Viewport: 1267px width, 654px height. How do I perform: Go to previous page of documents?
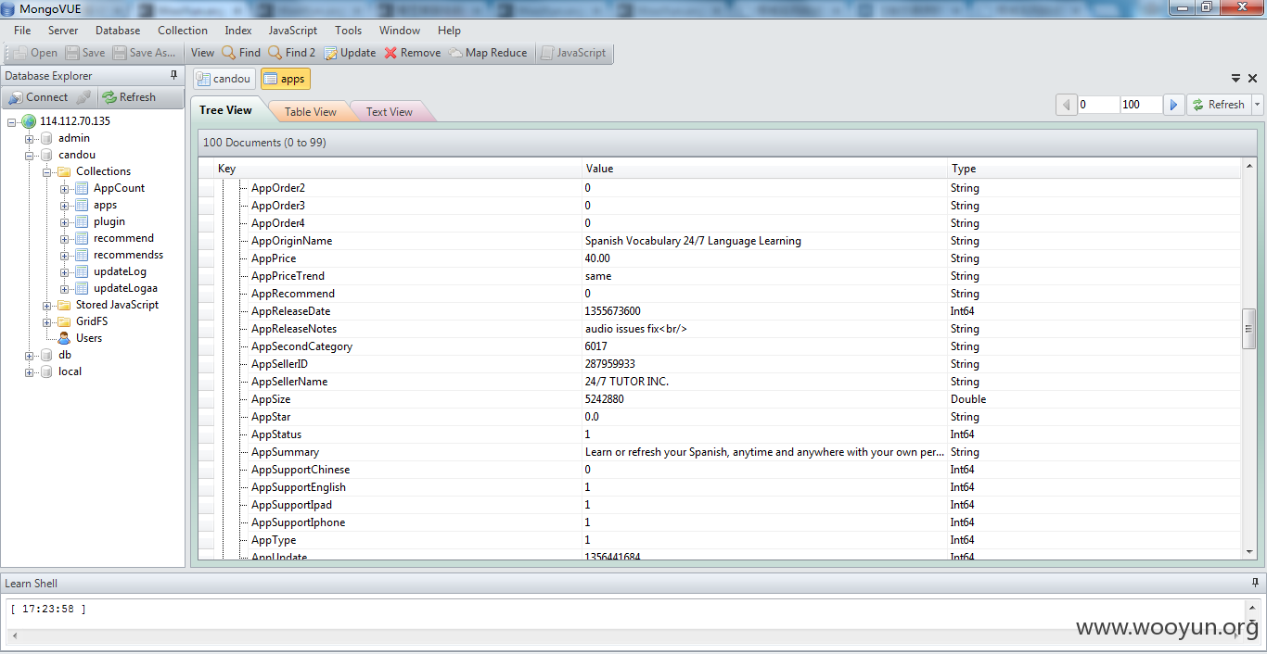pos(1067,105)
